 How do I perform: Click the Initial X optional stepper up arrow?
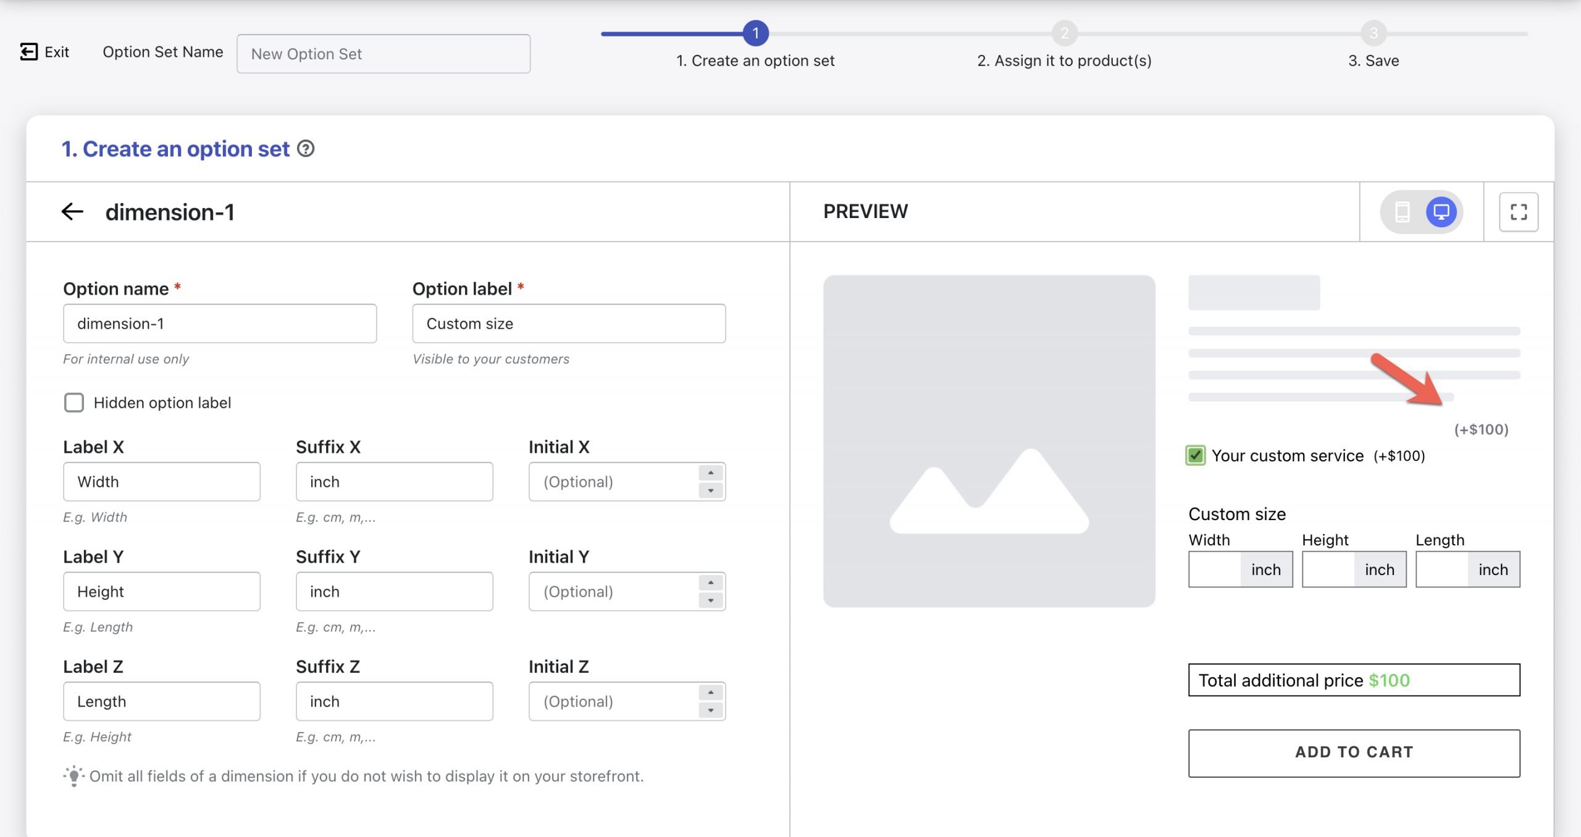711,472
